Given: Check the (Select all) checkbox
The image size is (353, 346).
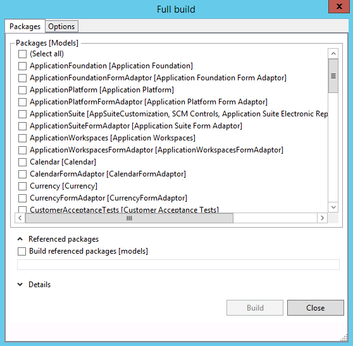Looking at the screenshot, I should click(23, 54).
